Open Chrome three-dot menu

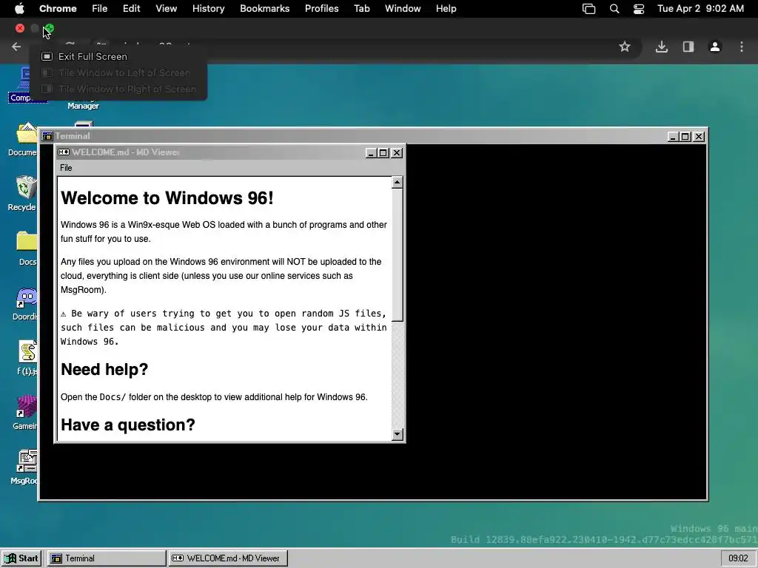[x=741, y=47]
